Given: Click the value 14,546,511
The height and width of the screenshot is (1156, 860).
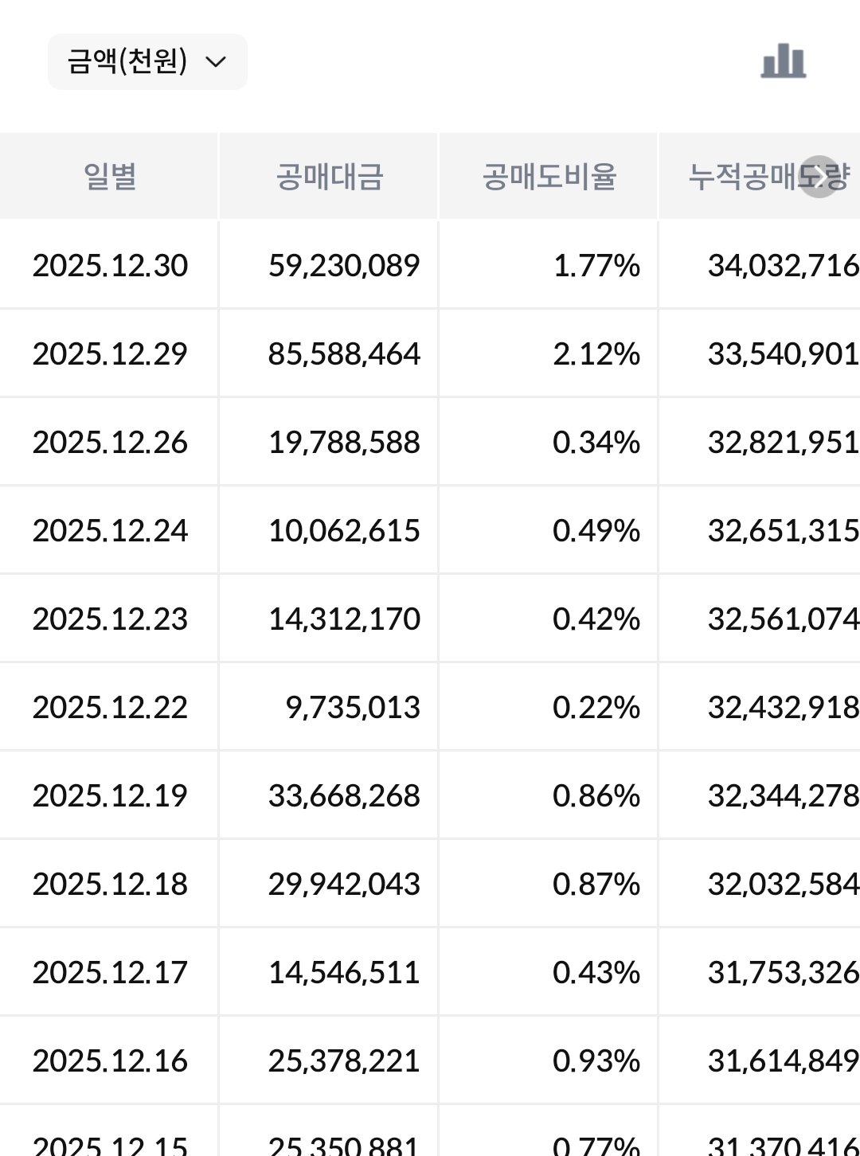Looking at the screenshot, I should coord(344,972).
